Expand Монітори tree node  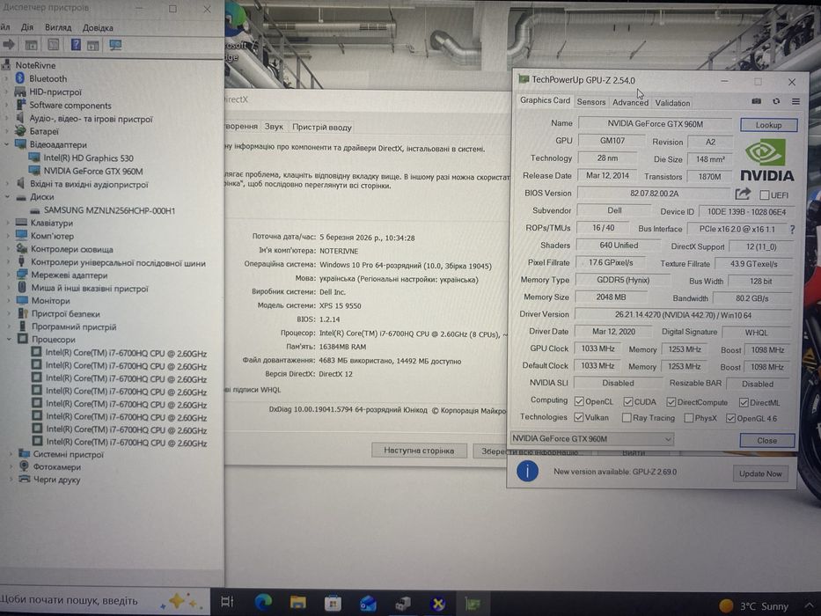[9, 301]
